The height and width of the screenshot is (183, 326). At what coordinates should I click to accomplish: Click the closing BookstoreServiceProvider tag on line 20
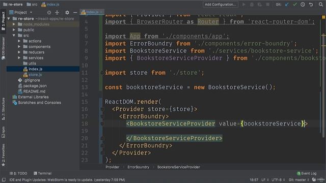point(174,138)
